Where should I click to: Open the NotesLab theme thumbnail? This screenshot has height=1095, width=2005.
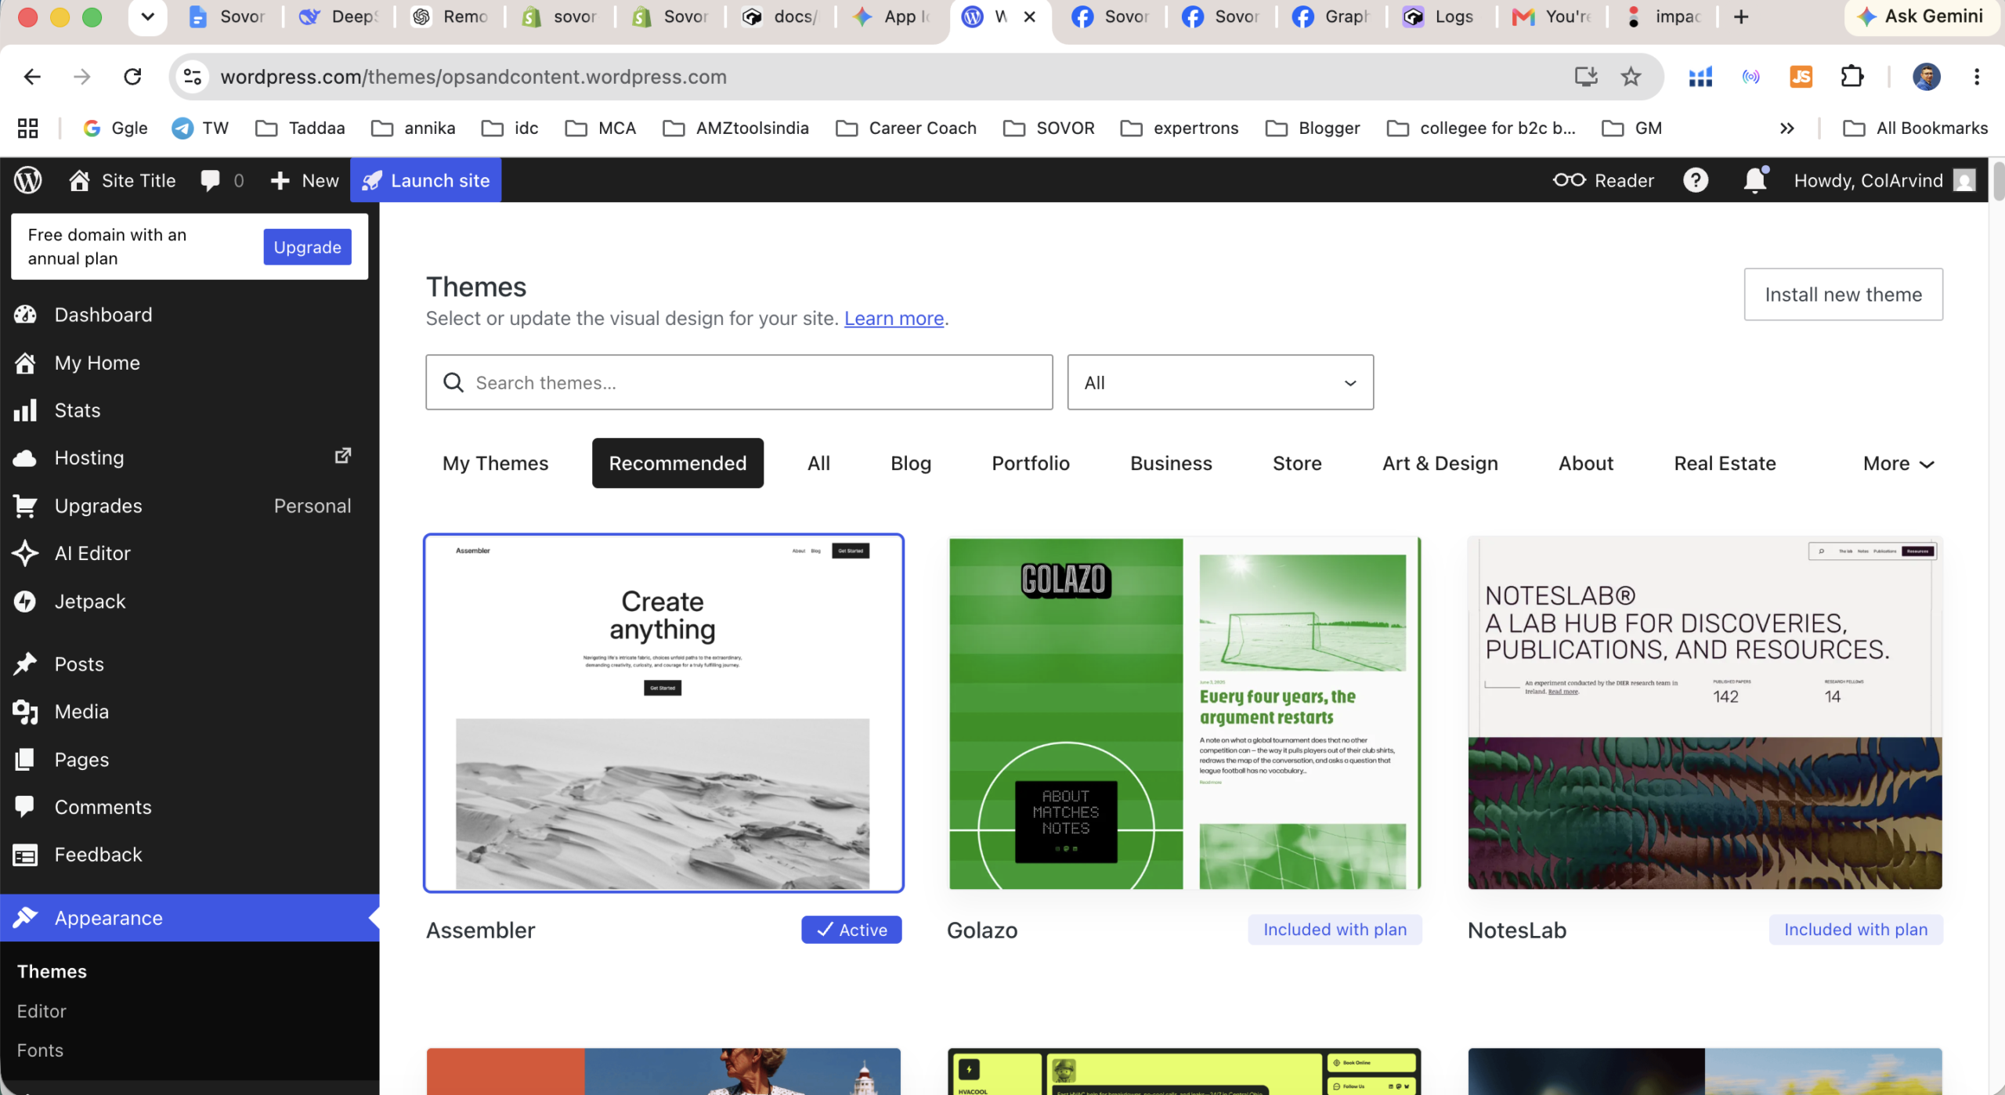click(1705, 713)
